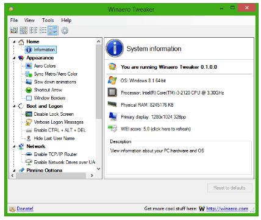This screenshot has height=220, width=261.
Task: Maximize the Winaero Tweaker window
Action: point(232,8)
